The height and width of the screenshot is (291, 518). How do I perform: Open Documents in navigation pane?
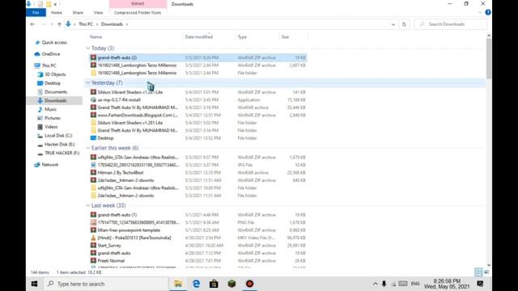coord(56,91)
